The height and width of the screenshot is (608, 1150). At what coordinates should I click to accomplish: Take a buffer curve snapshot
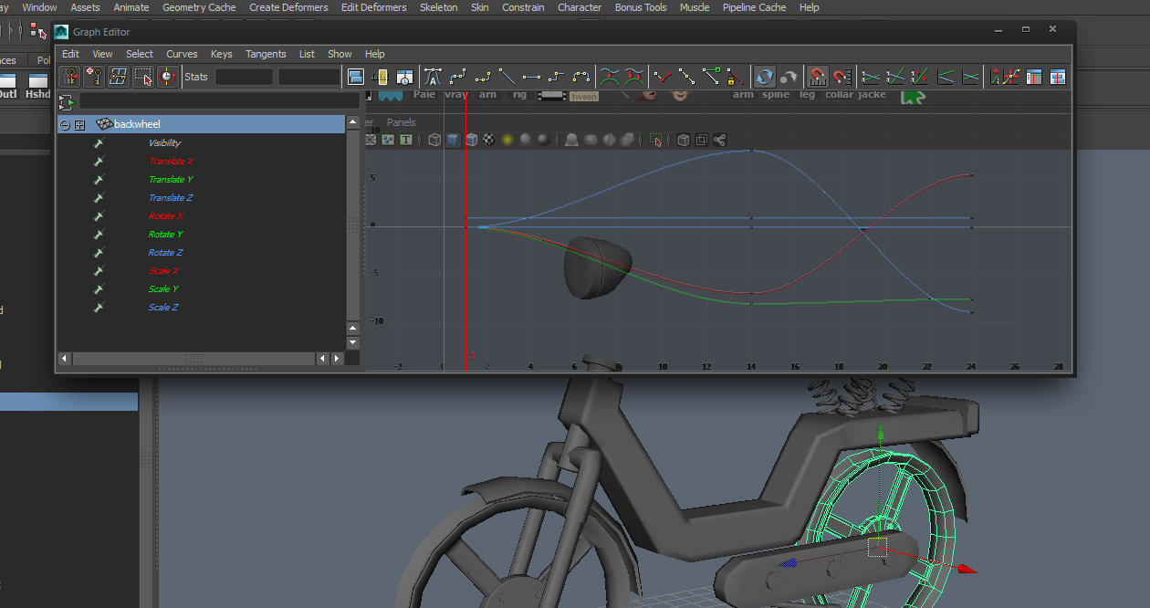[610, 77]
